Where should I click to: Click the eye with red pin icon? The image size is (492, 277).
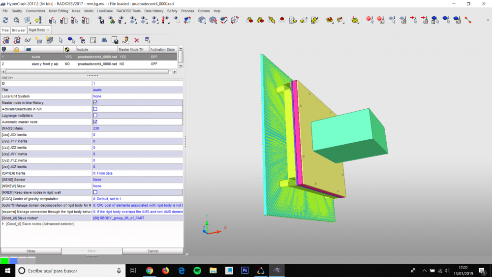[165, 20]
